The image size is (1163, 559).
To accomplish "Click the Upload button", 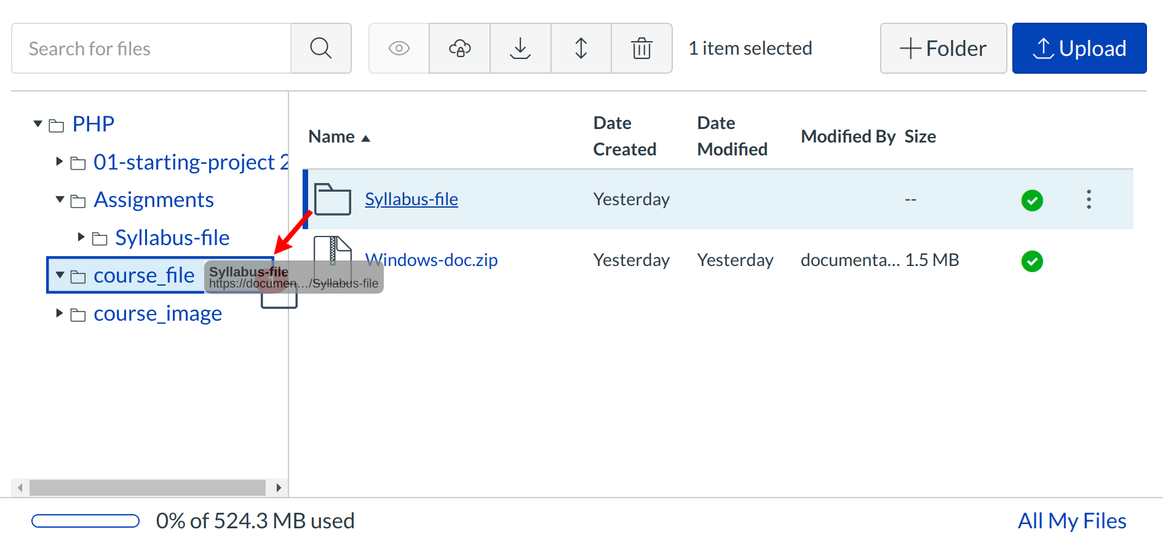I will tap(1079, 49).
